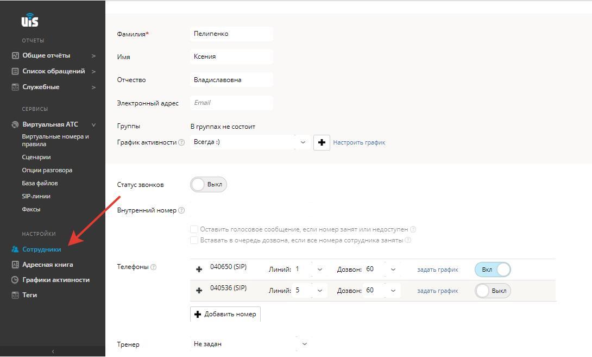Collapse the sidebar with the bottom arrow
The height and width of the screenshot is (357, 592).
(53, 352)
